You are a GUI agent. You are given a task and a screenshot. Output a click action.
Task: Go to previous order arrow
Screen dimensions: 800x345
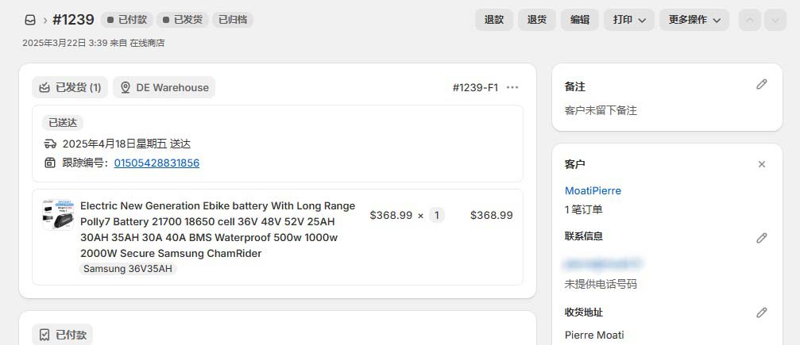click(749, 20)
